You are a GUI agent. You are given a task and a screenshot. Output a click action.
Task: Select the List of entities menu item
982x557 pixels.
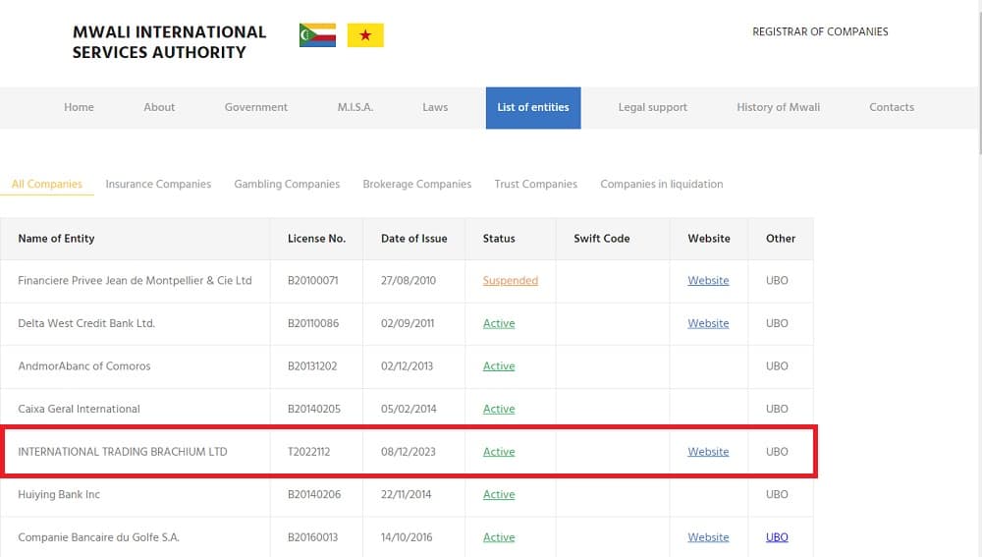(533, 108)
